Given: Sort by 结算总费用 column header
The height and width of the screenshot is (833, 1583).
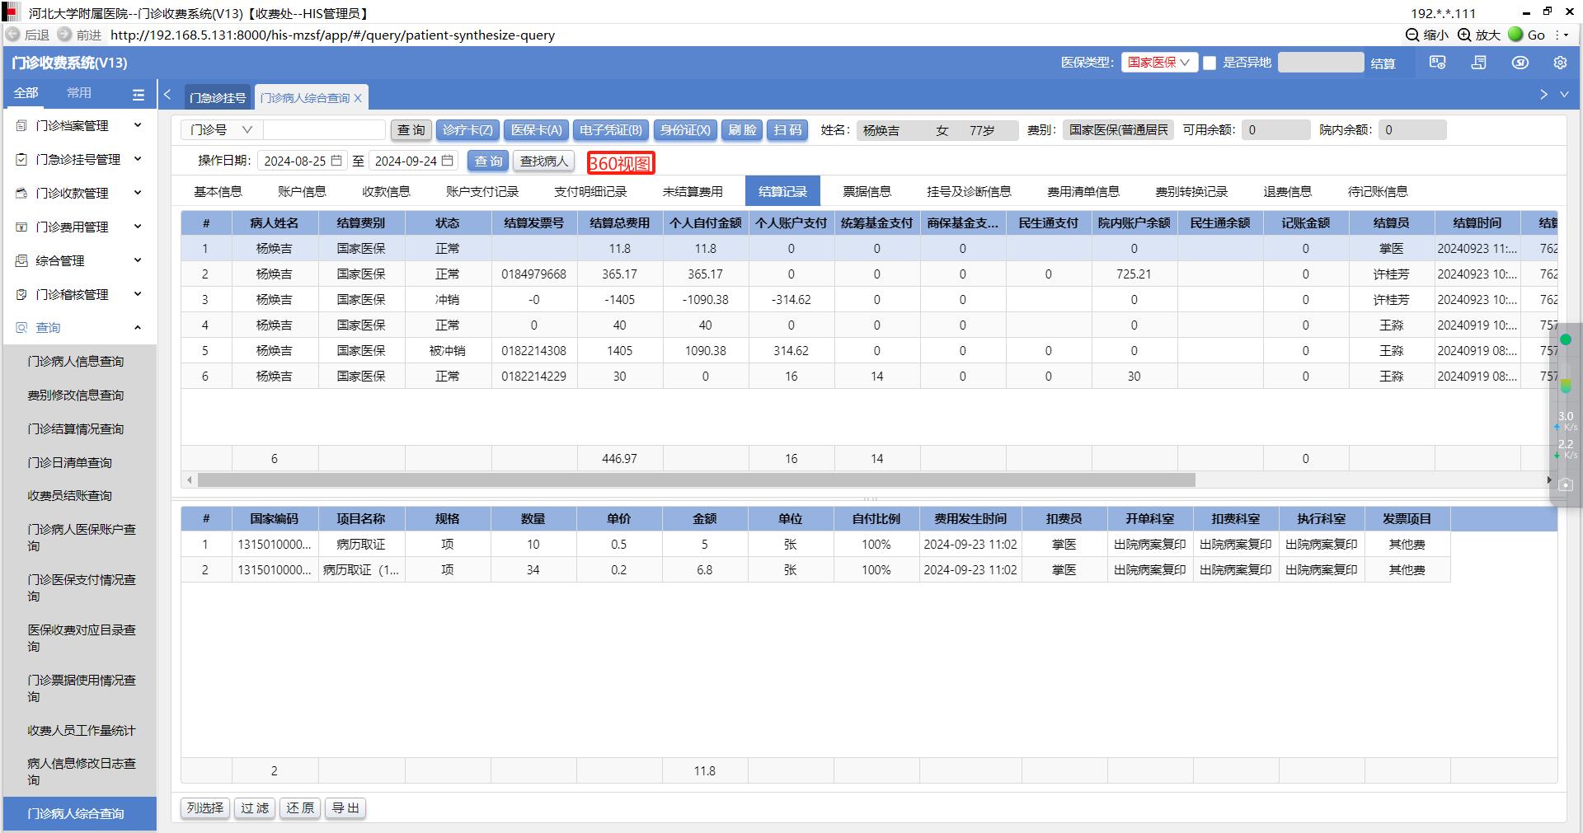Looking at the screenshot, I should coord(620,223).
